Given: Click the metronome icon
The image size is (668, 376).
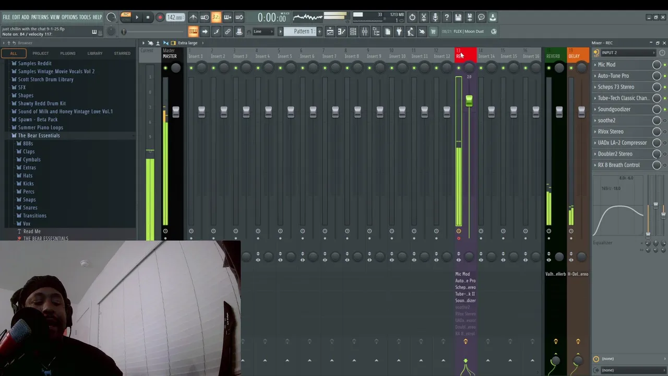Looking at the screenshot, I should coord(193,17).
